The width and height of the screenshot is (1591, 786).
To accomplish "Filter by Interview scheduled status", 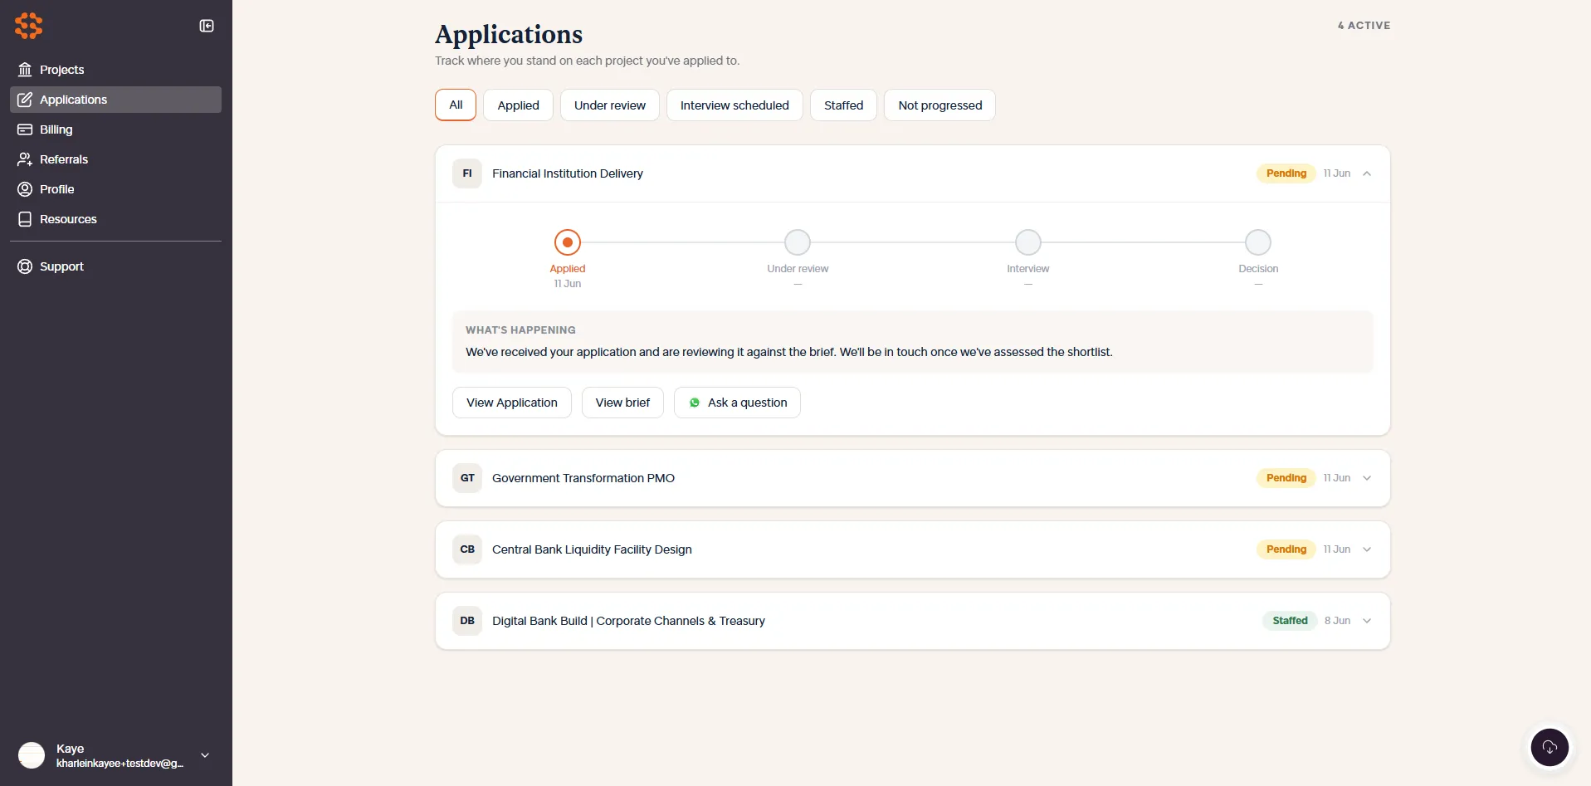I will 734,105.
